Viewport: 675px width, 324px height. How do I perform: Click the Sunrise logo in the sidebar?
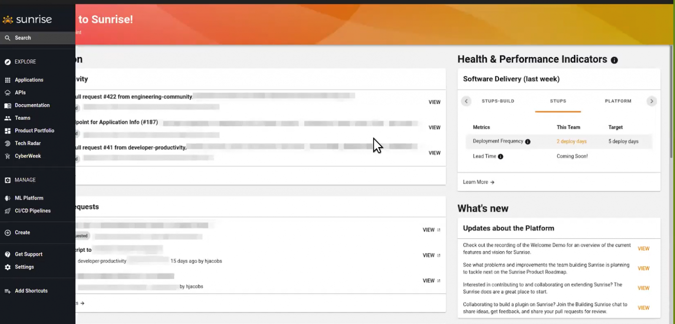(27, 19)
